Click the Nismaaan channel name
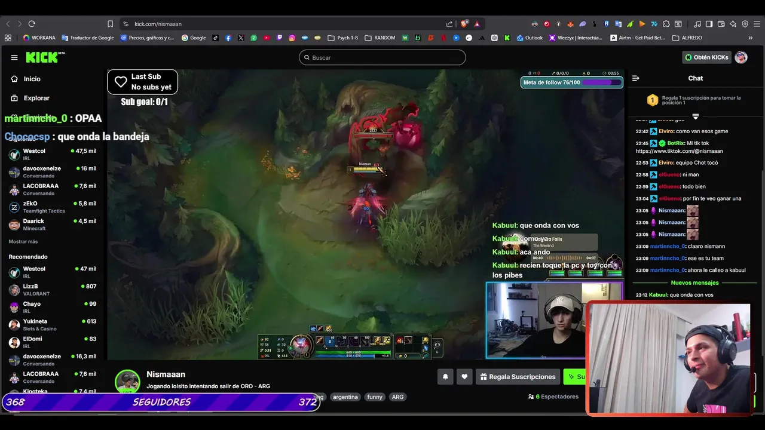The image size is (765, 430). [x=166, y=374]
